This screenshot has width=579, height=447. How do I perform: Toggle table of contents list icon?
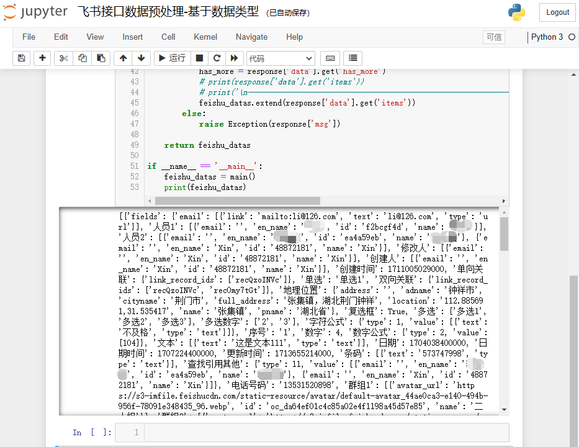(352, 58)
